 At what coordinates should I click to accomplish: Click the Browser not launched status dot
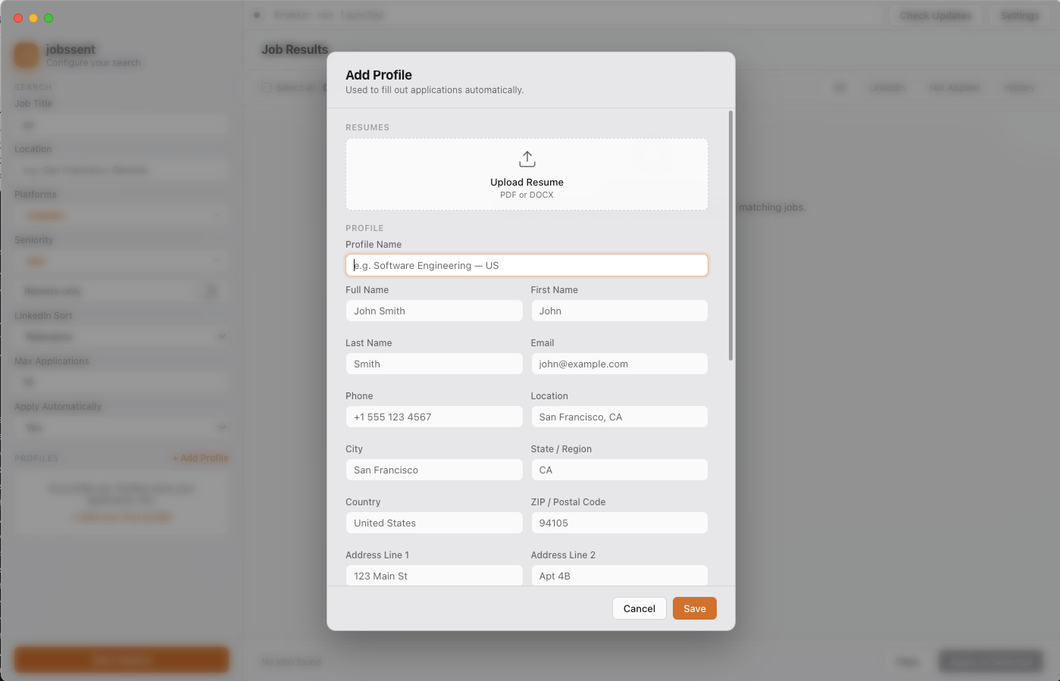(257, 15)
